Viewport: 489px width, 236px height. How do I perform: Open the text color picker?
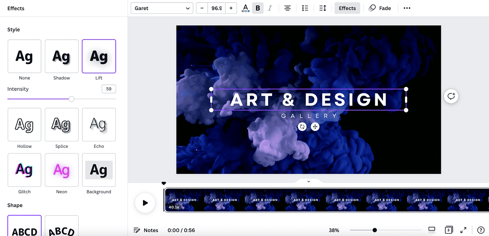tap(245, 8)
